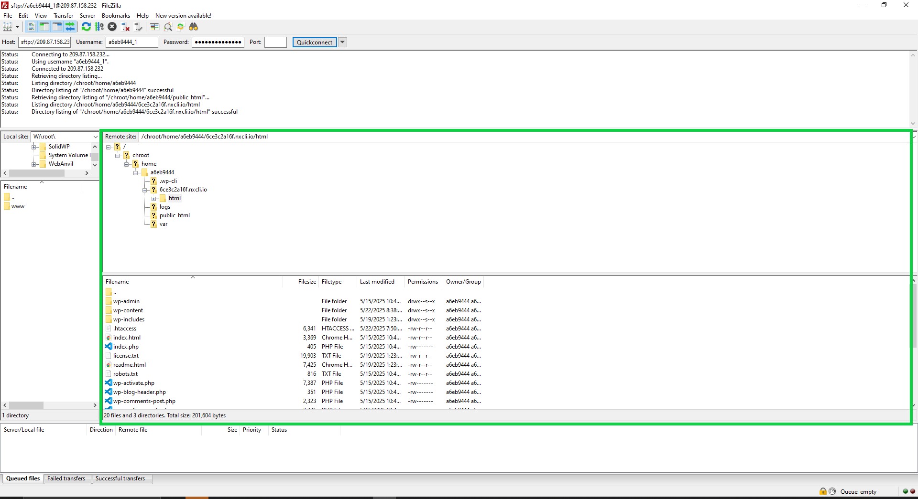Cancel the current operation

tap(112, 27)
